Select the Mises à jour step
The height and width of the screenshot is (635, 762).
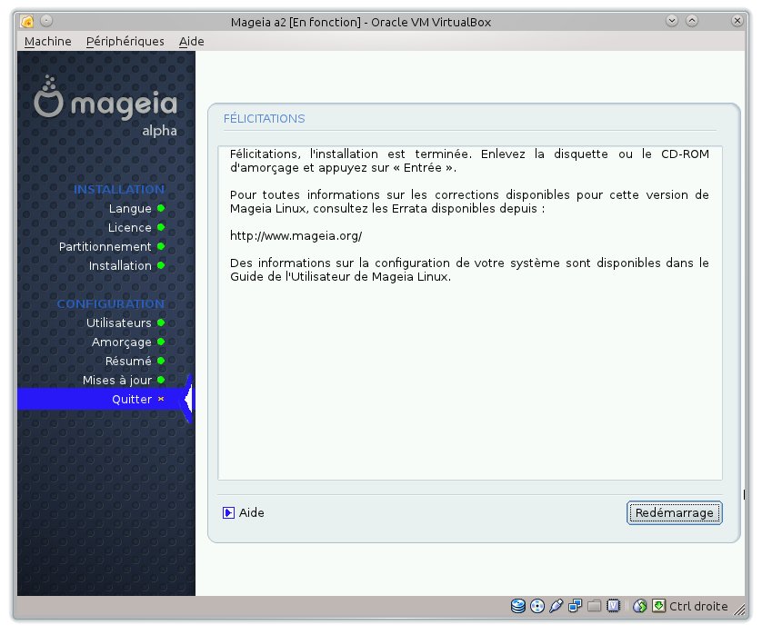(117, 380)
